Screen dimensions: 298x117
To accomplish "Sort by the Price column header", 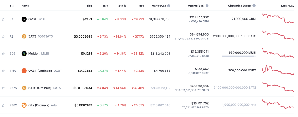I will click(x=89, y=6).
